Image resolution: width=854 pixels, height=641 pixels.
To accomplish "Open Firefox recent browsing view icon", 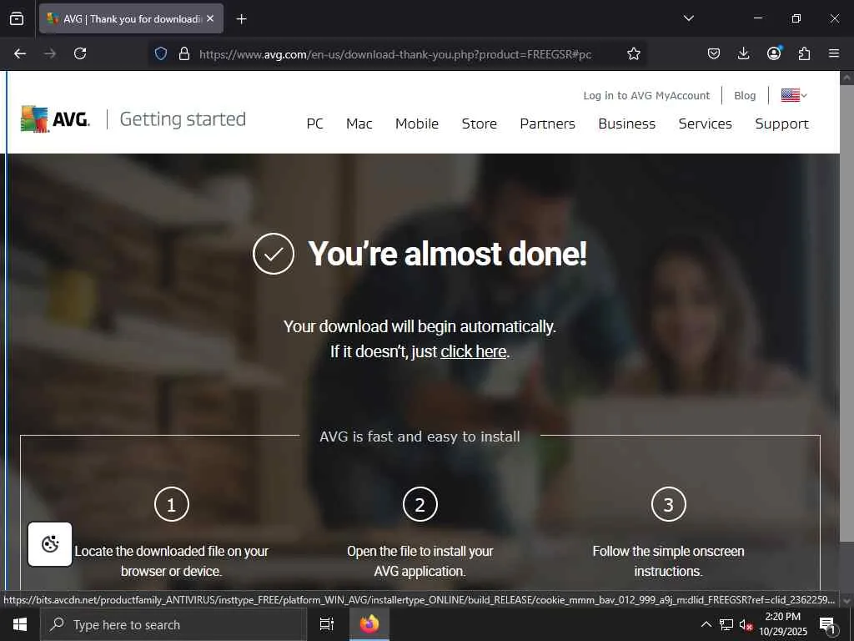I will [17, 18].
